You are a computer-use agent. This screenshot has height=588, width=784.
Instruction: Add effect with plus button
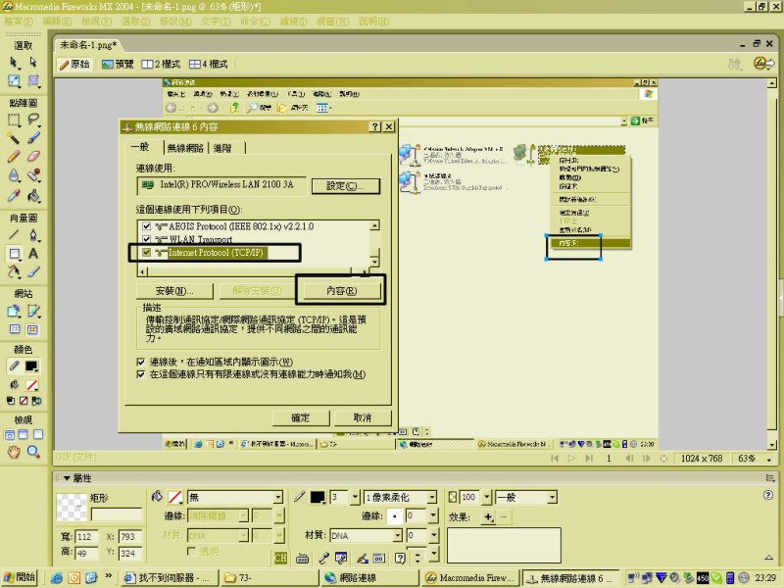tap(488, 517)
